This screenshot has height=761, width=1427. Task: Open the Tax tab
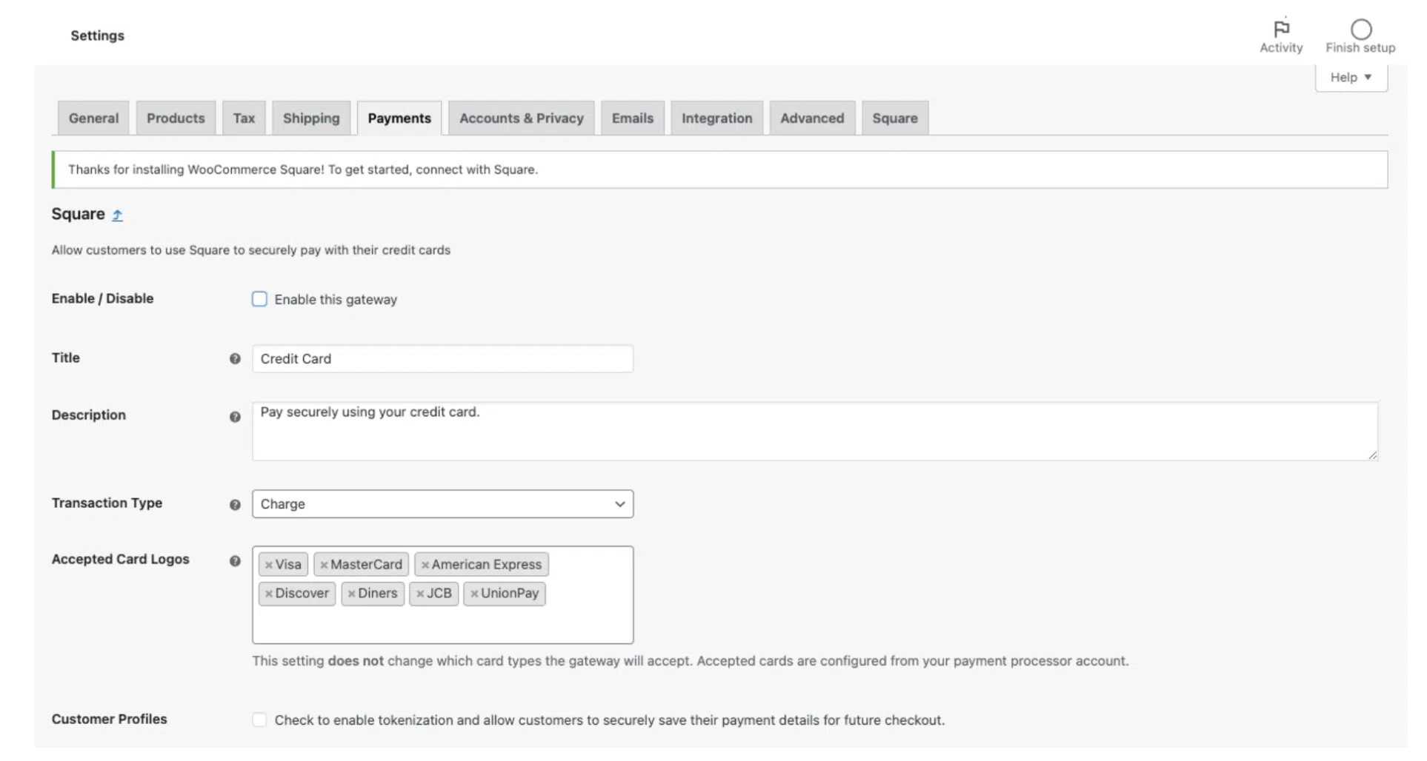245,118
